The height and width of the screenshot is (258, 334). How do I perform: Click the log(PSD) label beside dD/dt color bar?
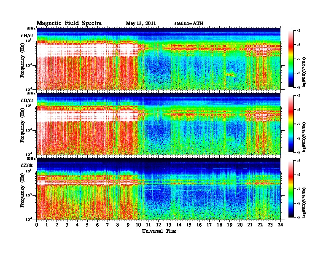[x=304, y=137]
